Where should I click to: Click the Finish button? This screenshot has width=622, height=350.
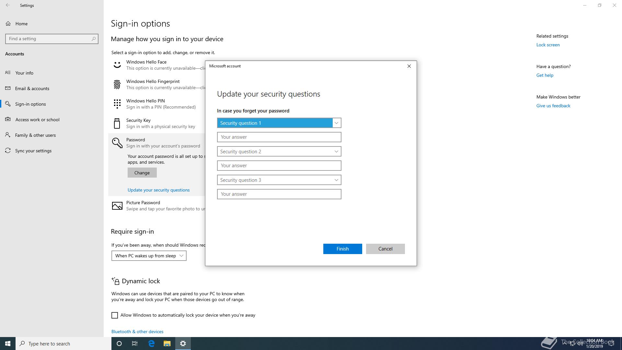pyautogui.click(x=342, y=249)
